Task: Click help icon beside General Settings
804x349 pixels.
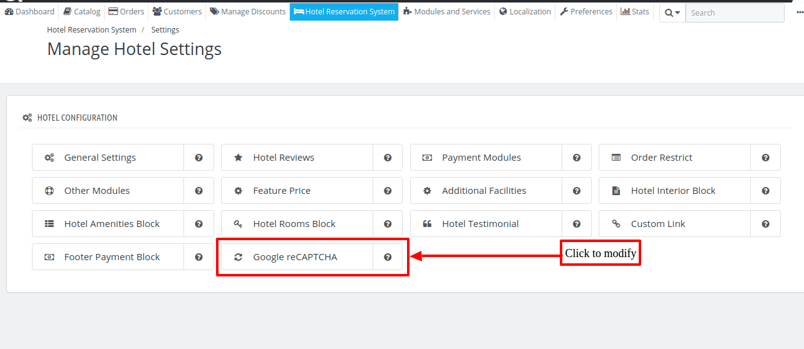Action: (198, 158)
